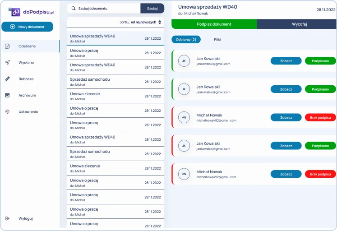Click the Wysłane paper plane icon
Viewport: 337px width, 231px height.
7,63
